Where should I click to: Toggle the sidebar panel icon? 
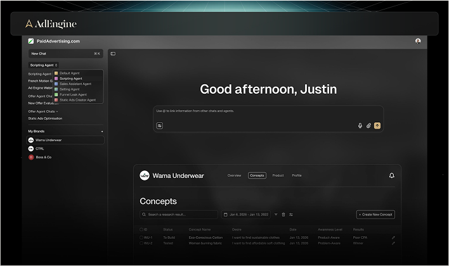pyautogui.click(x=113, y=54)
